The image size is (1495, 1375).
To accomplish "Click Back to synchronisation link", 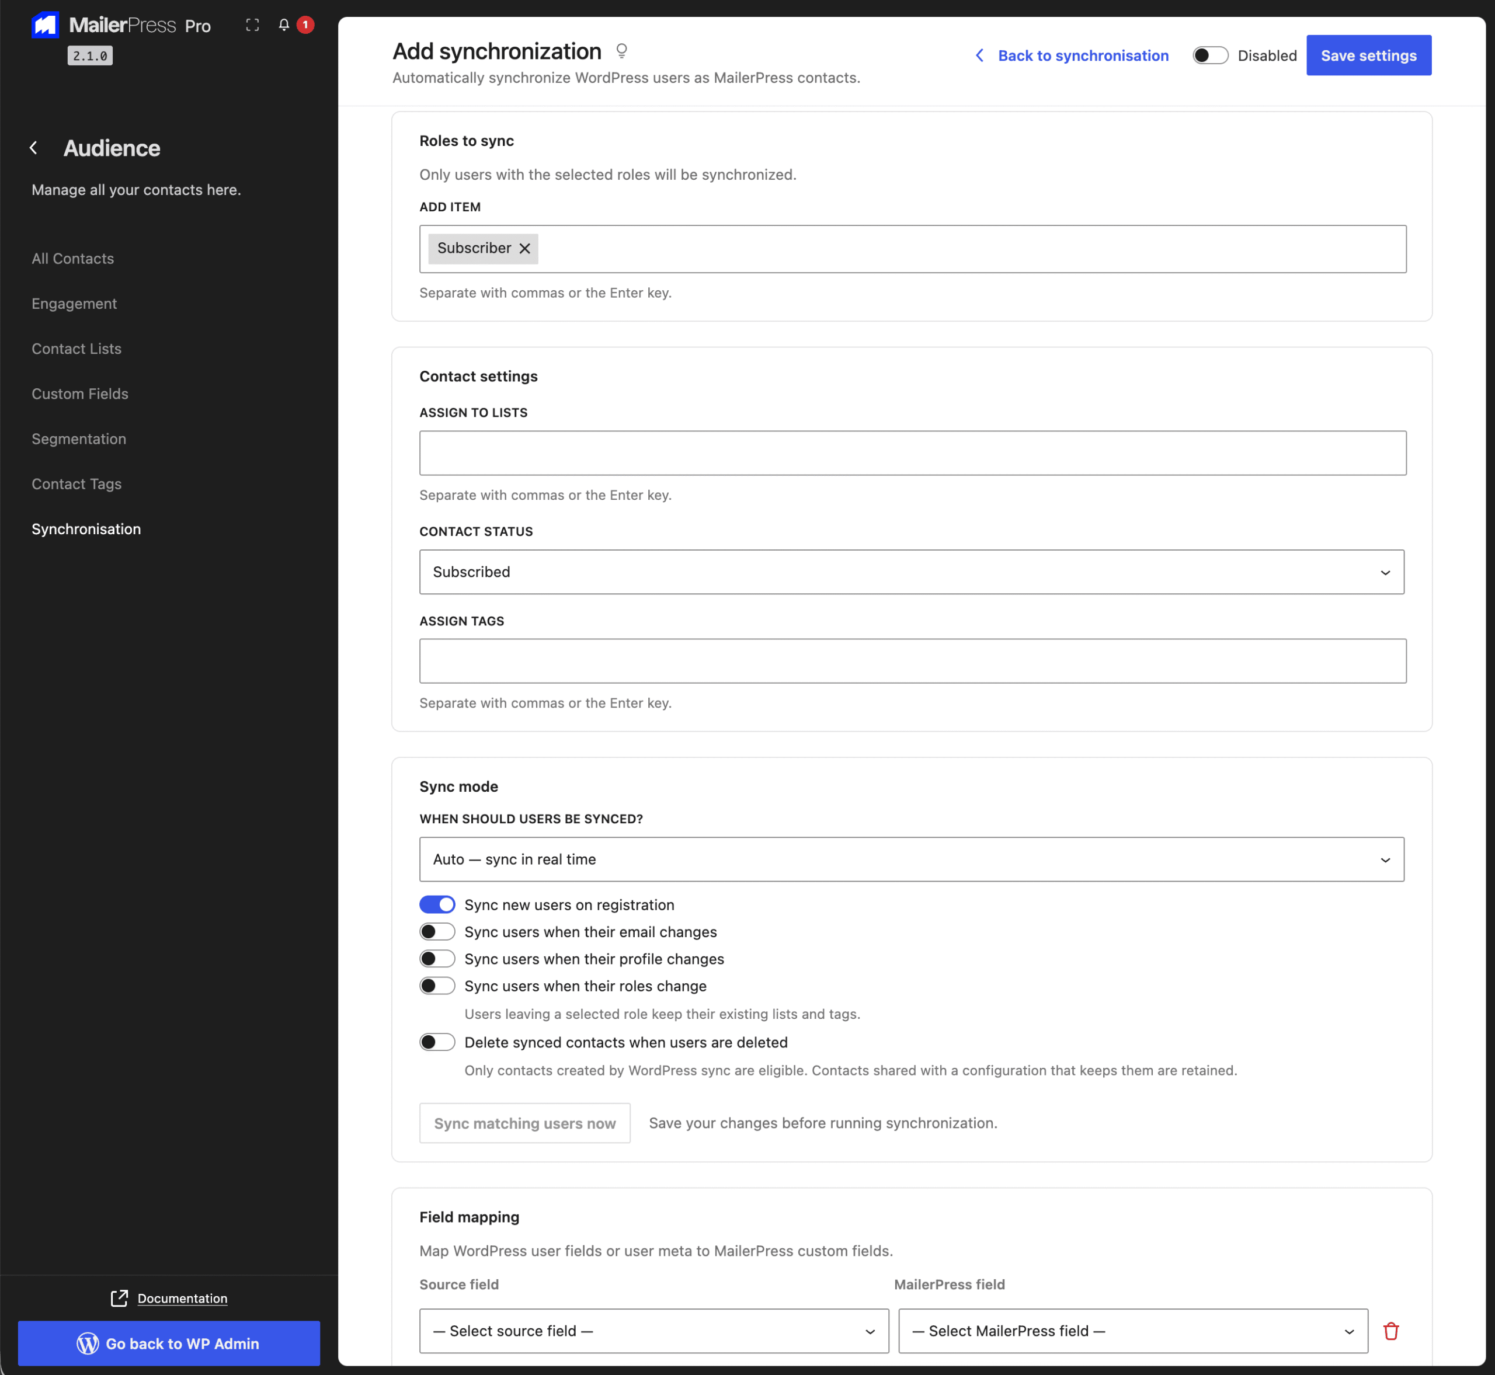I will 1072,55.
